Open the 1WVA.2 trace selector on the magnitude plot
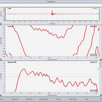The width and height of the screenshot is (102, 102). click(93, 62)
